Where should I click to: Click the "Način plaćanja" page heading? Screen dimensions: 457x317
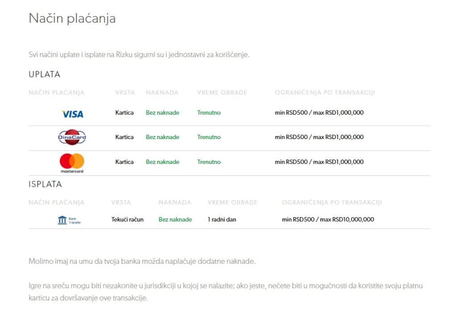[72, 18]
